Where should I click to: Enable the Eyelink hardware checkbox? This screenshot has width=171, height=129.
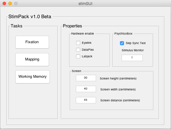click(x=78, y=43)
